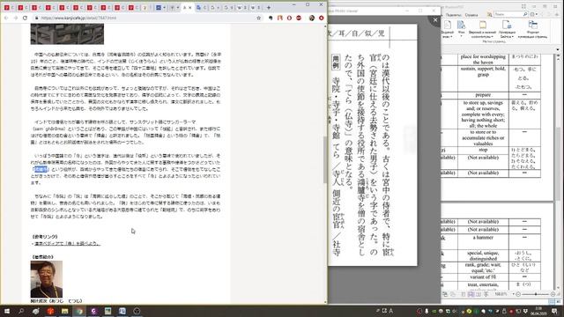Viewport: 564px width, 317px height.
Task: Select cell 'sustain; support; hold; grasp'
Action: pyautogui.click(x=483, y=78)
